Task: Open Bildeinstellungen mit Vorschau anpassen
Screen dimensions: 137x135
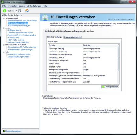Action: 22,20
